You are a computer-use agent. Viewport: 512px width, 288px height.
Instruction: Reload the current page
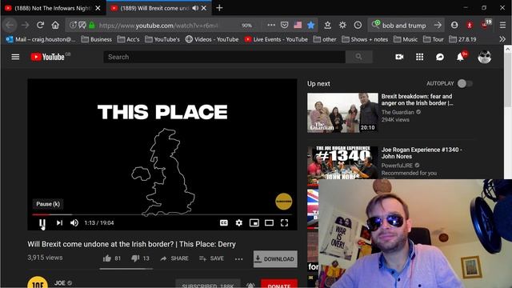point(40,25)
